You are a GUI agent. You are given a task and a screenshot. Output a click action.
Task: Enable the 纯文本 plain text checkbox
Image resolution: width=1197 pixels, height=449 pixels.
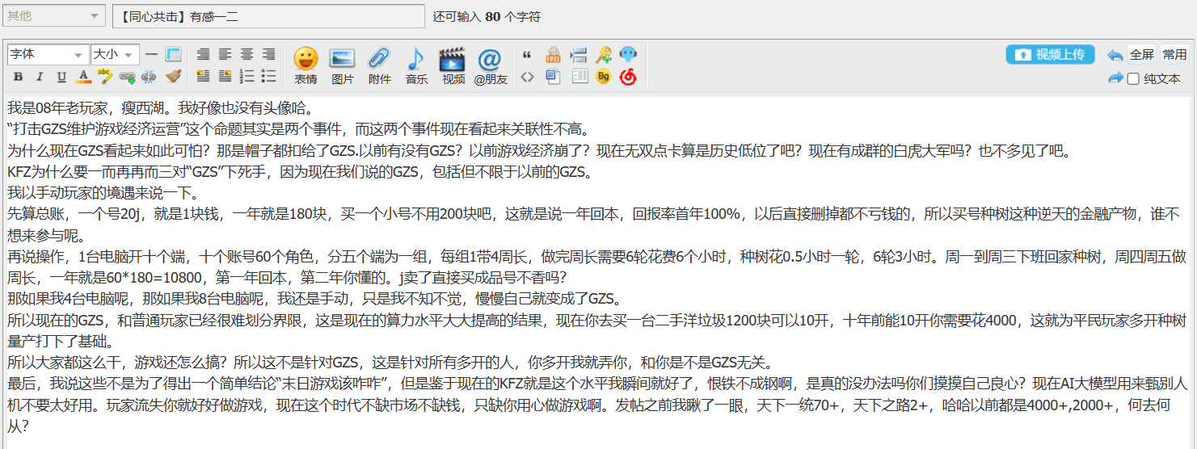[1133, 78]
